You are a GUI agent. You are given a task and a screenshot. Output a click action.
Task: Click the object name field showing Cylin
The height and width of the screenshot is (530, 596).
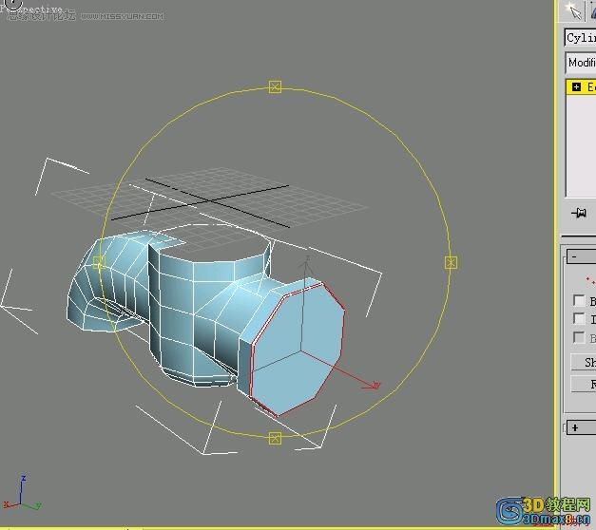click(581, 38)
